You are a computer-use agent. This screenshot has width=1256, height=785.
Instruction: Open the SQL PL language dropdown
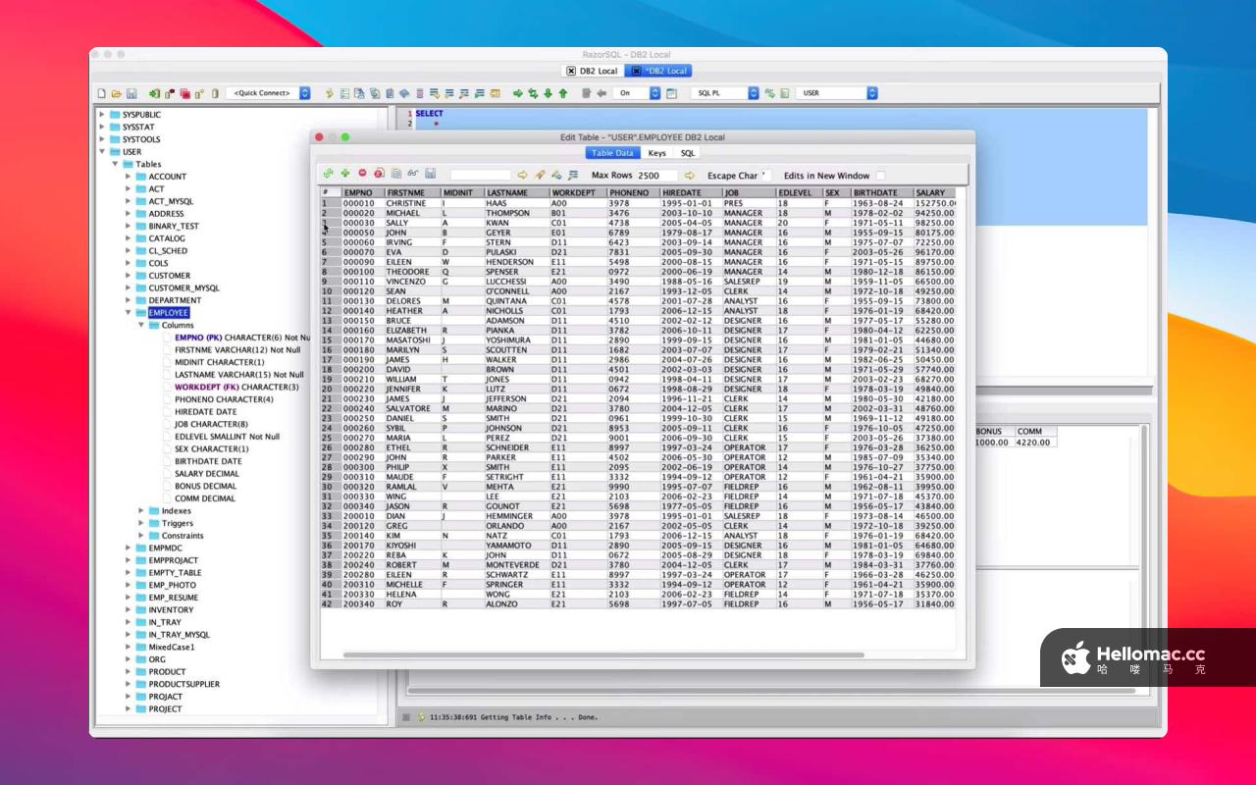click(725, 93)
